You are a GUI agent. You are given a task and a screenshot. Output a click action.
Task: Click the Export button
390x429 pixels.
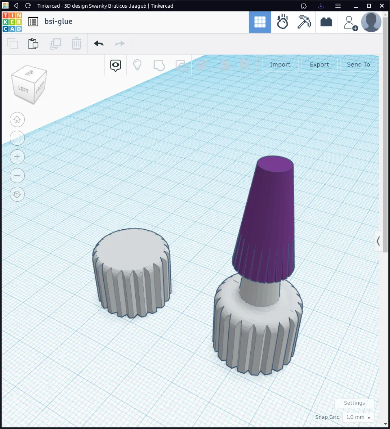tap(319, 65)
